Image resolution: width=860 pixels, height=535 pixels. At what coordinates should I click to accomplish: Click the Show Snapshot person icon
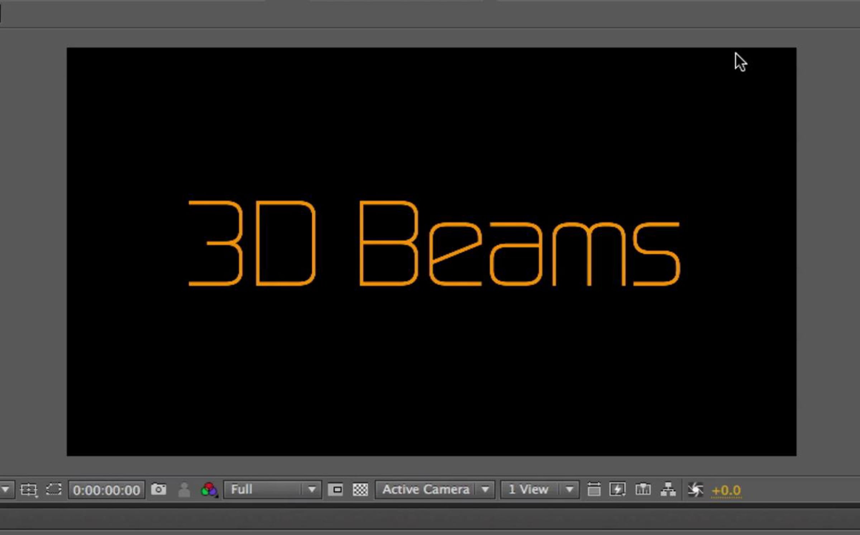184,489
